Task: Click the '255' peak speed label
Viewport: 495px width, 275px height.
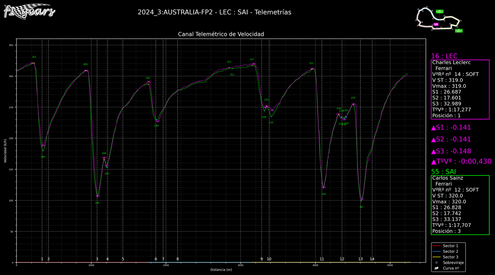Action: (x=353, y=98)
